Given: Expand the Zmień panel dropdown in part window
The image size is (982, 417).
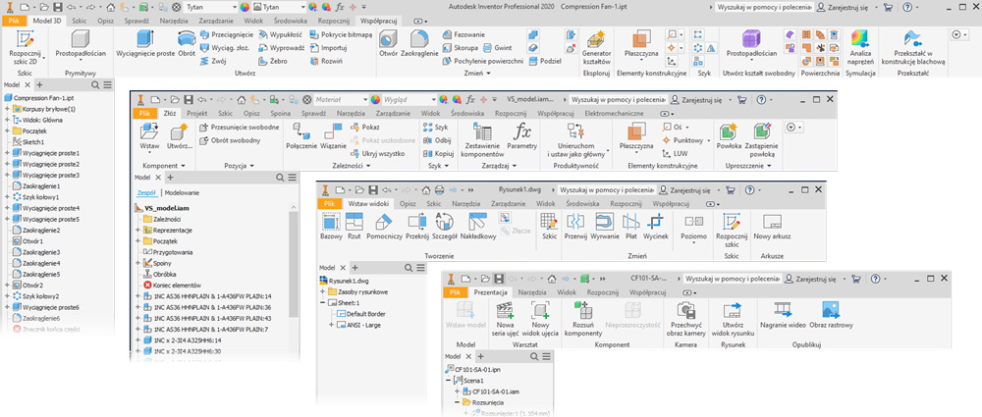Looking at the screenshot, I should [x=478, y=74].
